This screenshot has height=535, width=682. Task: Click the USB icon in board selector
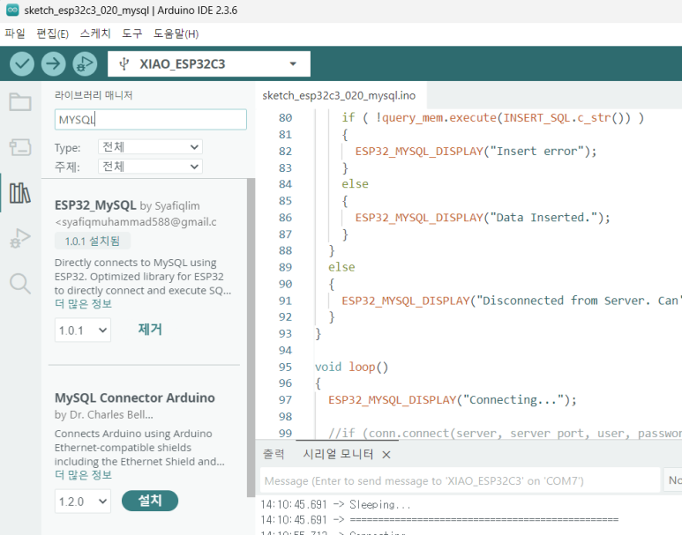pyautogui.click(x=124, y=64)
